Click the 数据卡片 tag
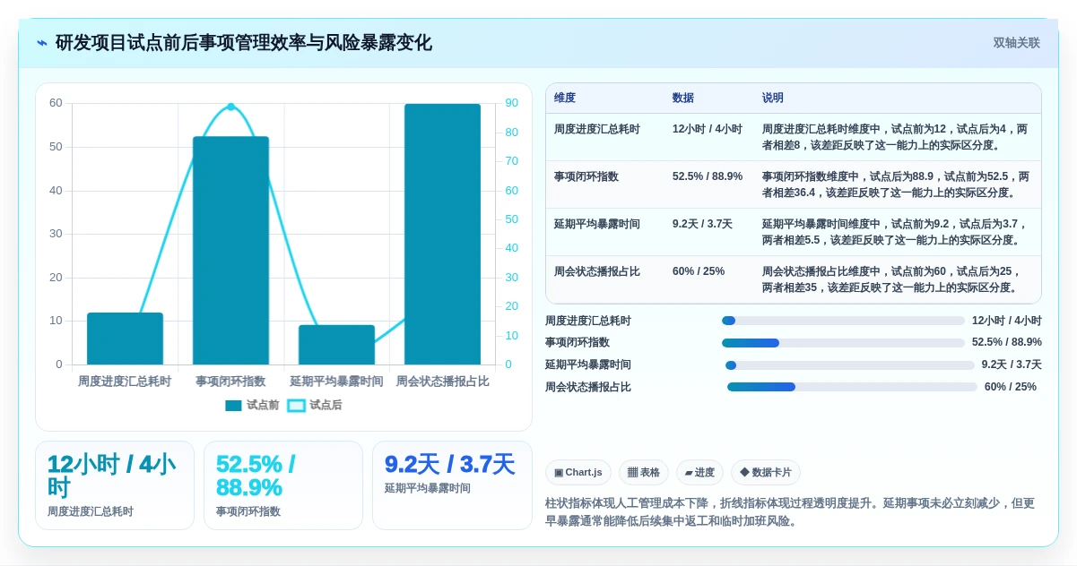Viewport: 1077px width, 566px height. point(766,473)
